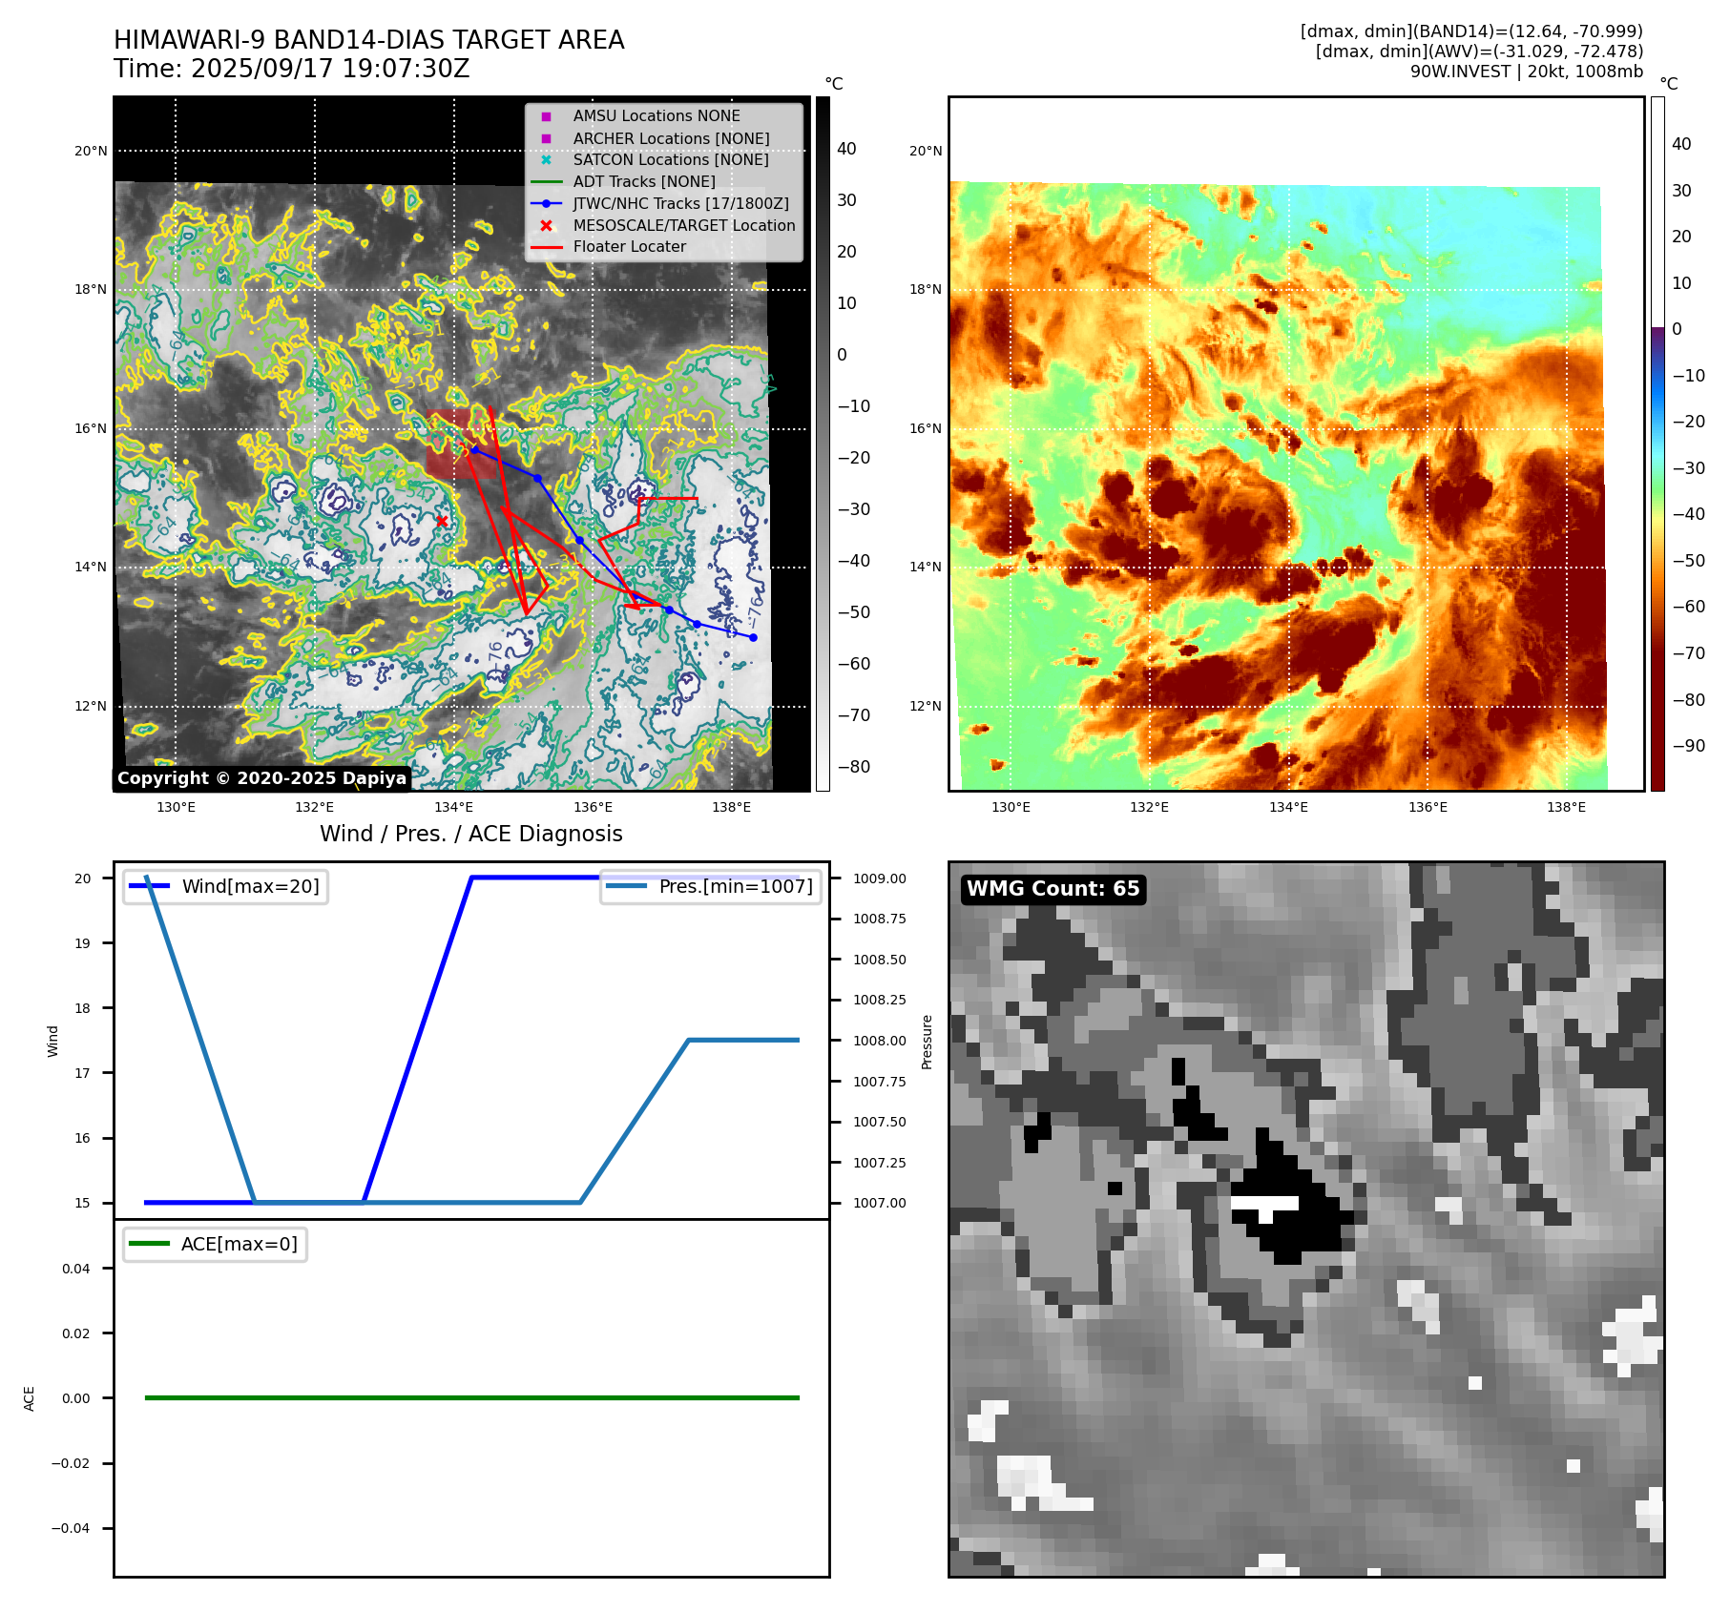
Task: Click the '90W.INVEST | 20kt, 1008mb' storm label
Action: tap(1527, 72)
